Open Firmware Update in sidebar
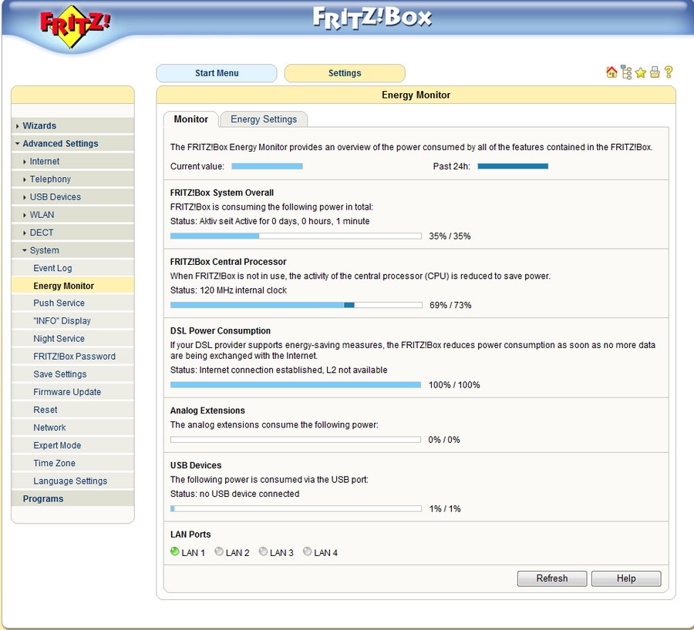 point(67,392)
